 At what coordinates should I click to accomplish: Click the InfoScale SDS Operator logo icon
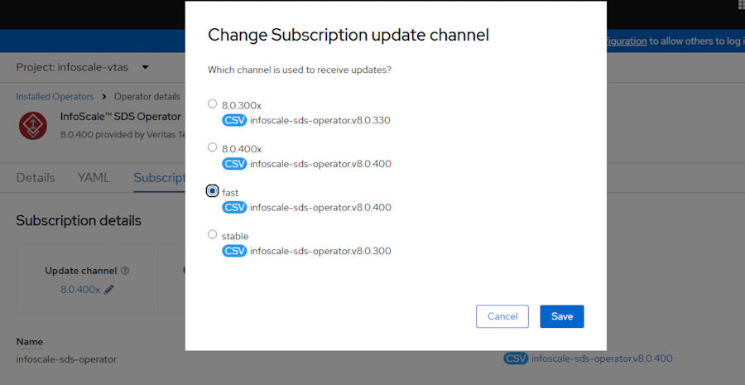(x=33, y=126)
